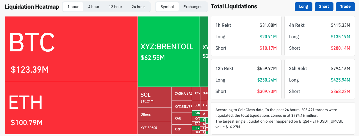Click the 4h Rekt label
Viewport: 359px width, 136px height.
[x=297, y=25]
